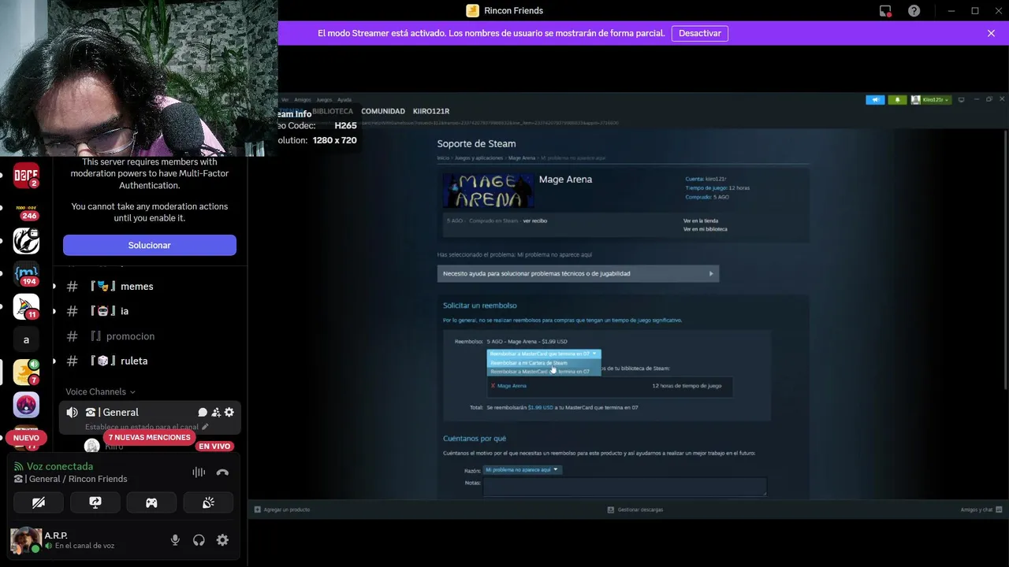Remove Mage Arena with red X
This screenshot has width=1009, height=567.
[493, 386]
